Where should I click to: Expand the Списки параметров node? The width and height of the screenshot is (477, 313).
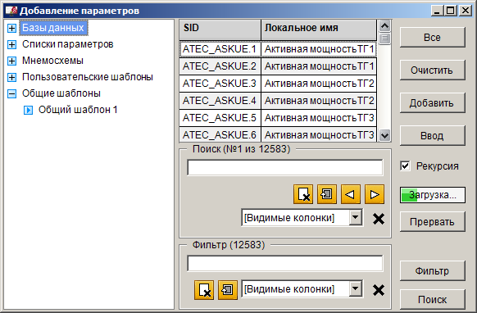(11, 44)
